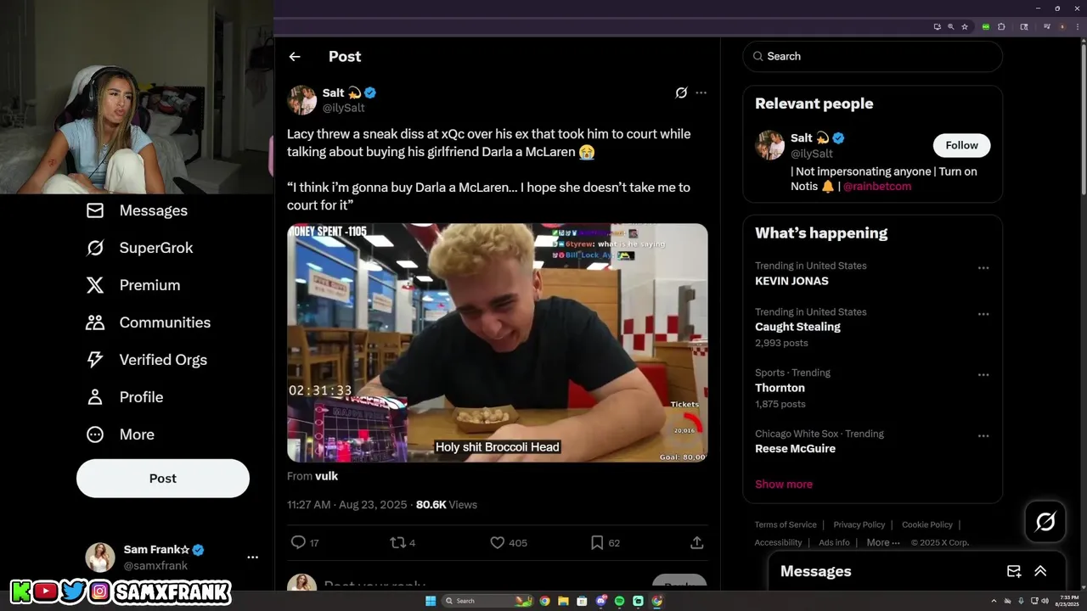Expand the Messages drawer with double chevron
Image resolution: width=1087 pixels, height=611 pixels.
pos(1040,571)
